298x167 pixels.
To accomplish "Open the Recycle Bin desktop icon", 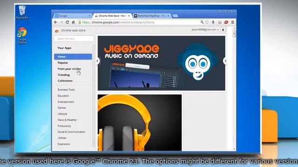I will [22, 13].
